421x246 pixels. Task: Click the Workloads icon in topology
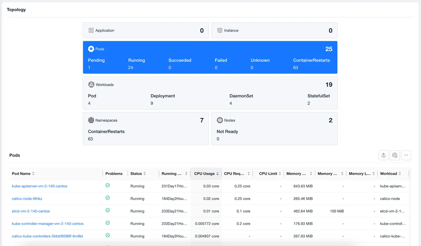tap(91, 85)
